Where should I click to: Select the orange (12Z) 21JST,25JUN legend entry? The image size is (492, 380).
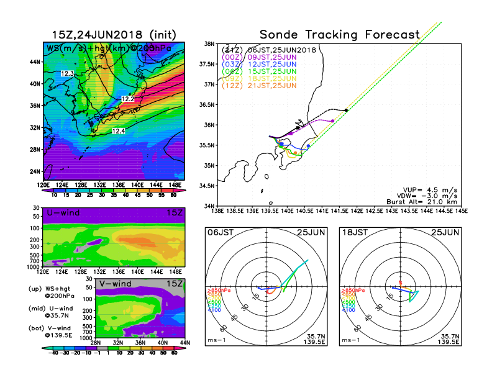(259, 86)
